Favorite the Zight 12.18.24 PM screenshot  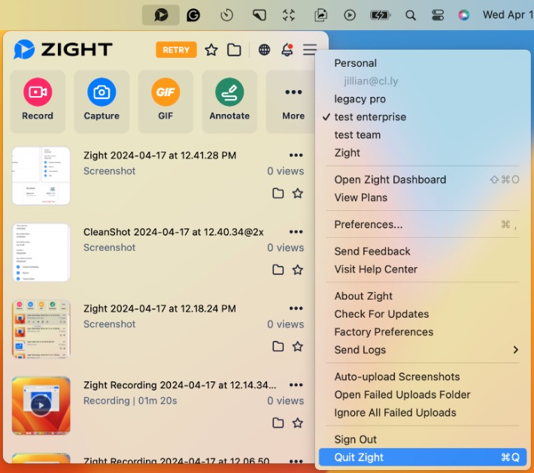[298, 347]
